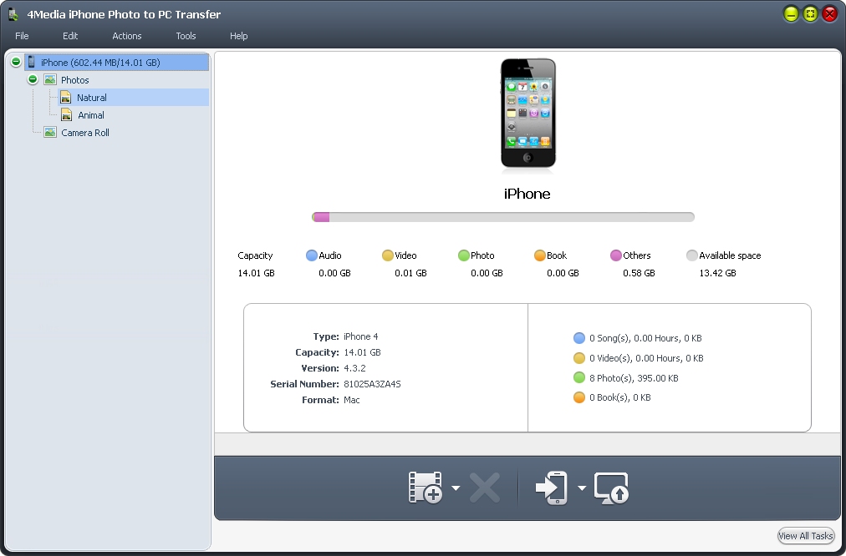Click the iPhone name under the picture
Image resolution: width=846 pixels, height=556 pixels.
coord(527,194)
